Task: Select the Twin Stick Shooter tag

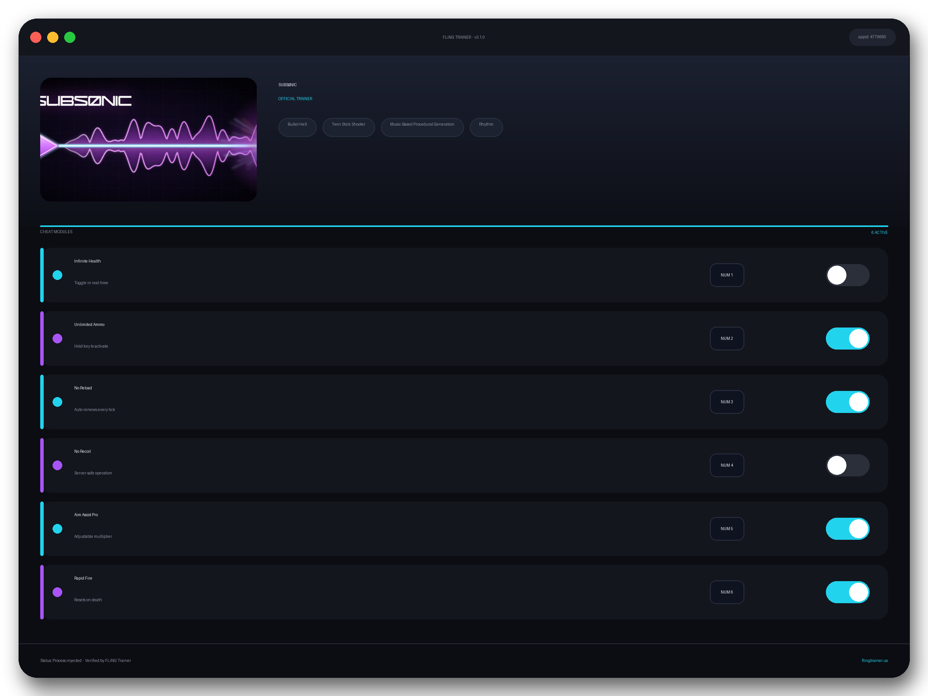Action: pyautogui.click(x=348, y=127)
